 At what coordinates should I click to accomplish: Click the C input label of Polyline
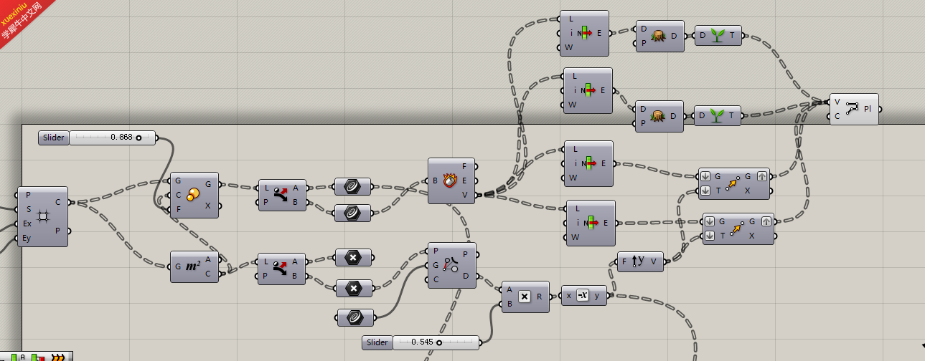[x=837, y=116]
